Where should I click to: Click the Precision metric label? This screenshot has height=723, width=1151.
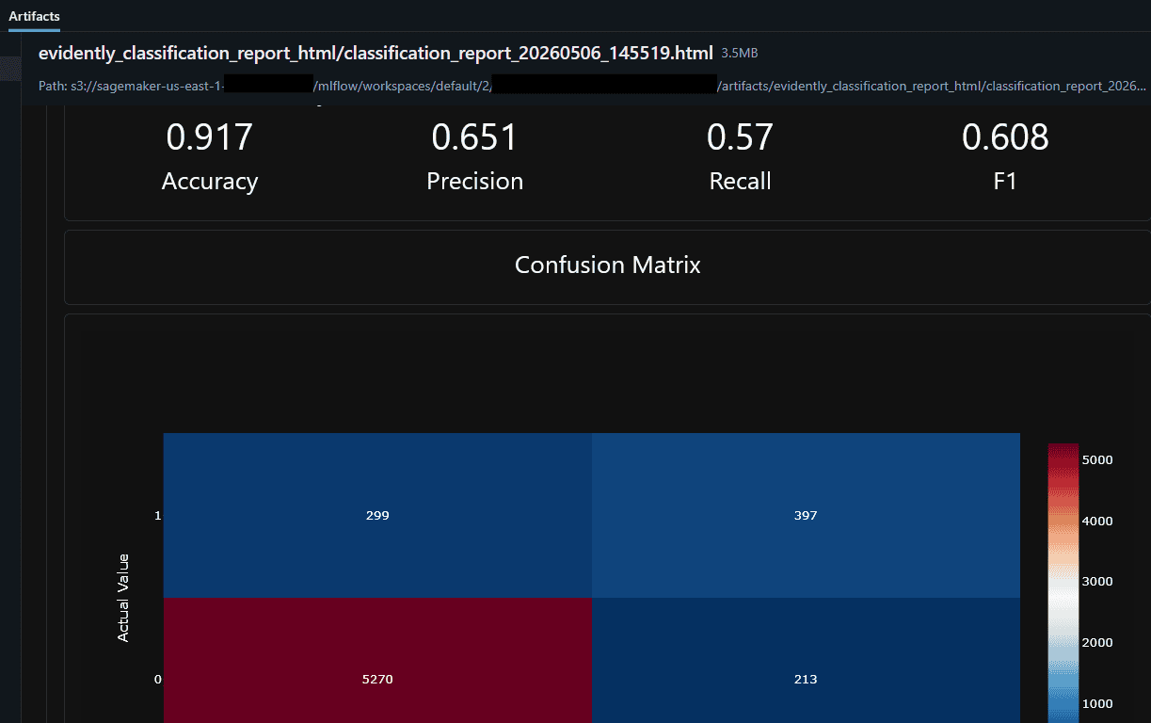(x=475, y=182)
